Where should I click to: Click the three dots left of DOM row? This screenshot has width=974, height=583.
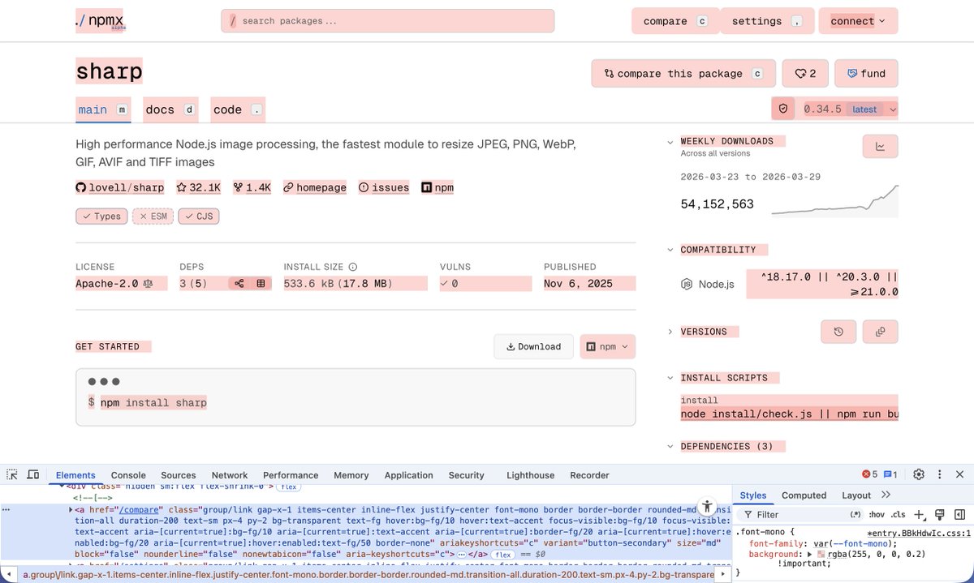click(x=6, y=509)
